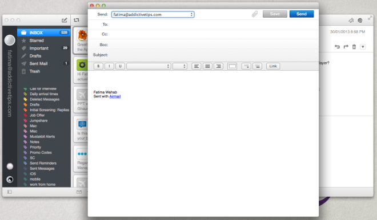
Task: Open the sender account dropdown
Action: pyautogui.click(x=153, y=14)
